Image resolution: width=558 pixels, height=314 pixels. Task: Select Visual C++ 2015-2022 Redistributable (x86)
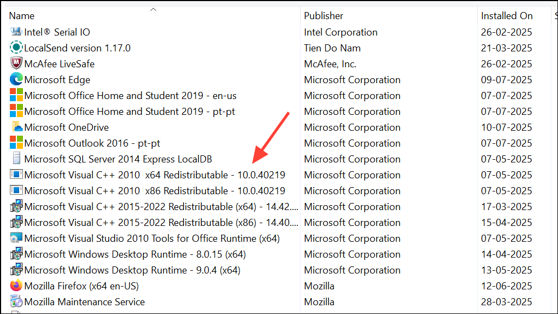161,223
